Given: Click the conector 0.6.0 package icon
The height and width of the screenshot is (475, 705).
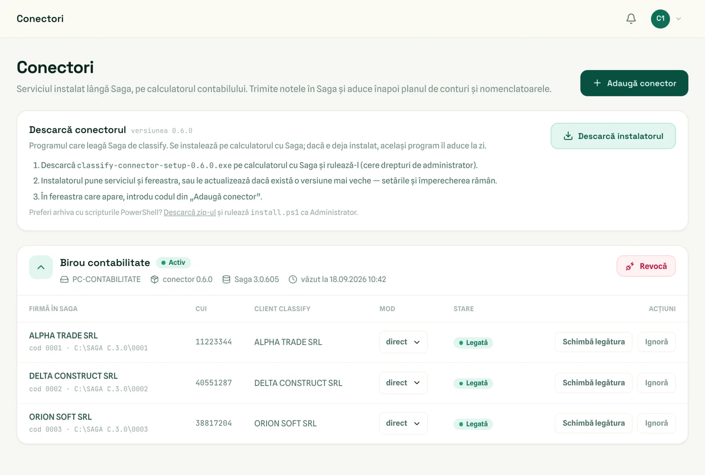Looking at the screenshot, I should tap(154, 279).
